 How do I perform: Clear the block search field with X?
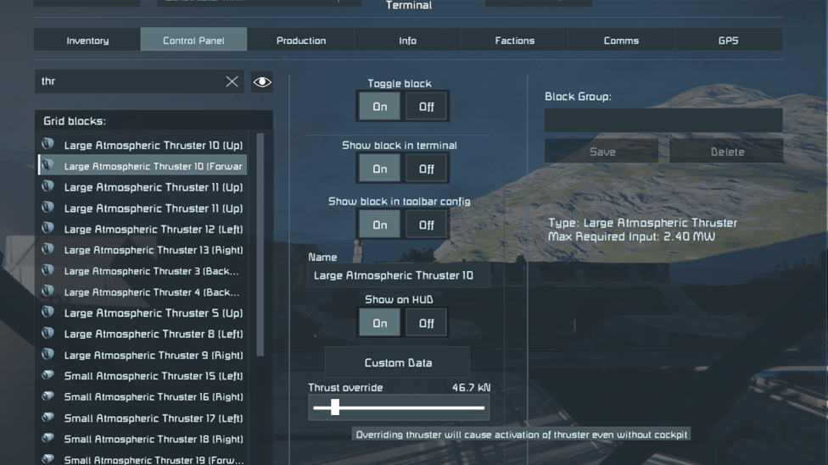(x=232, y=81)
